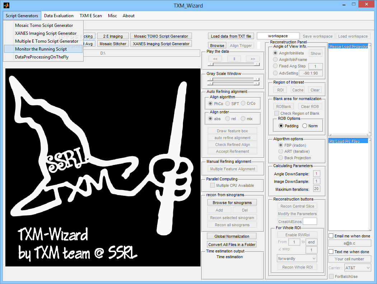Viewport: 377px width, 284px height.
Task: Click the TXM-Wizard logo image
Action: 103,167
